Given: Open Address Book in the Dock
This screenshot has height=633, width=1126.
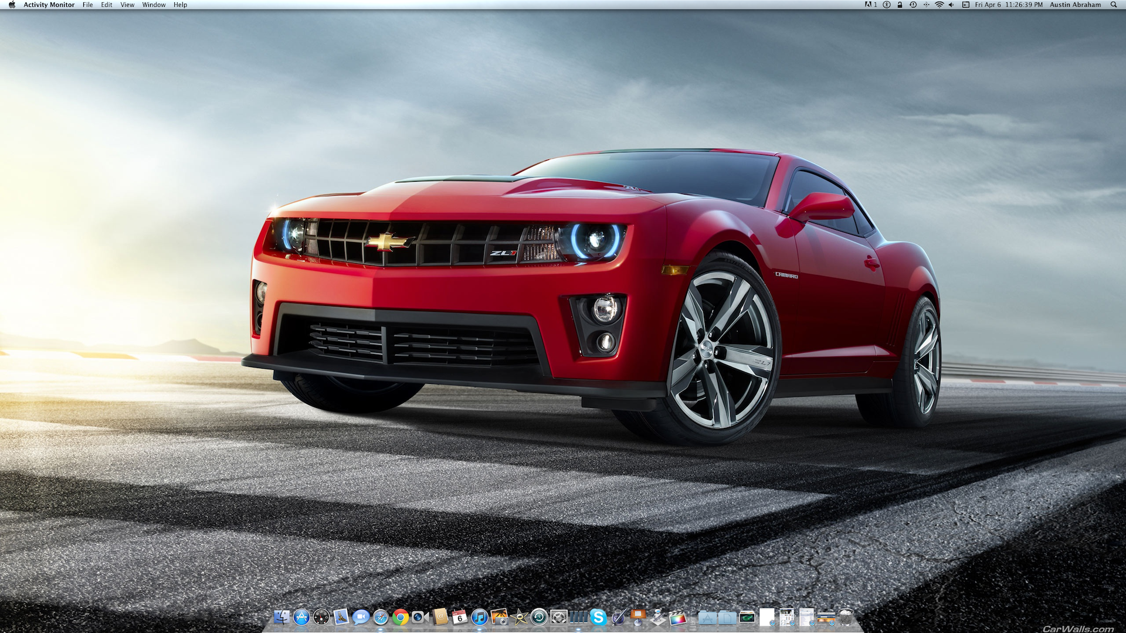Looking at the screenshot, I should click(x=440, y=617).
